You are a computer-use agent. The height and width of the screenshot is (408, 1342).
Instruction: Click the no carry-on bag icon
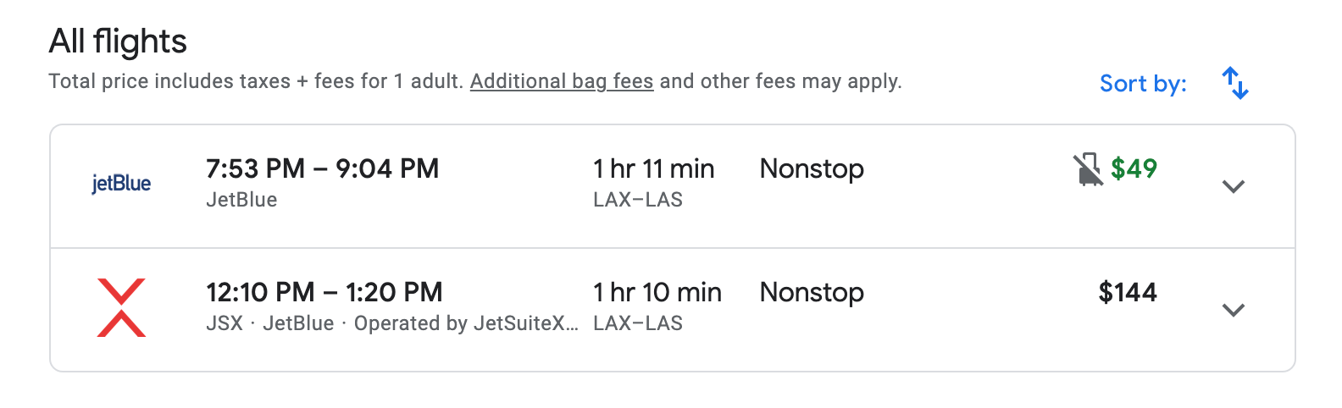1088,169
